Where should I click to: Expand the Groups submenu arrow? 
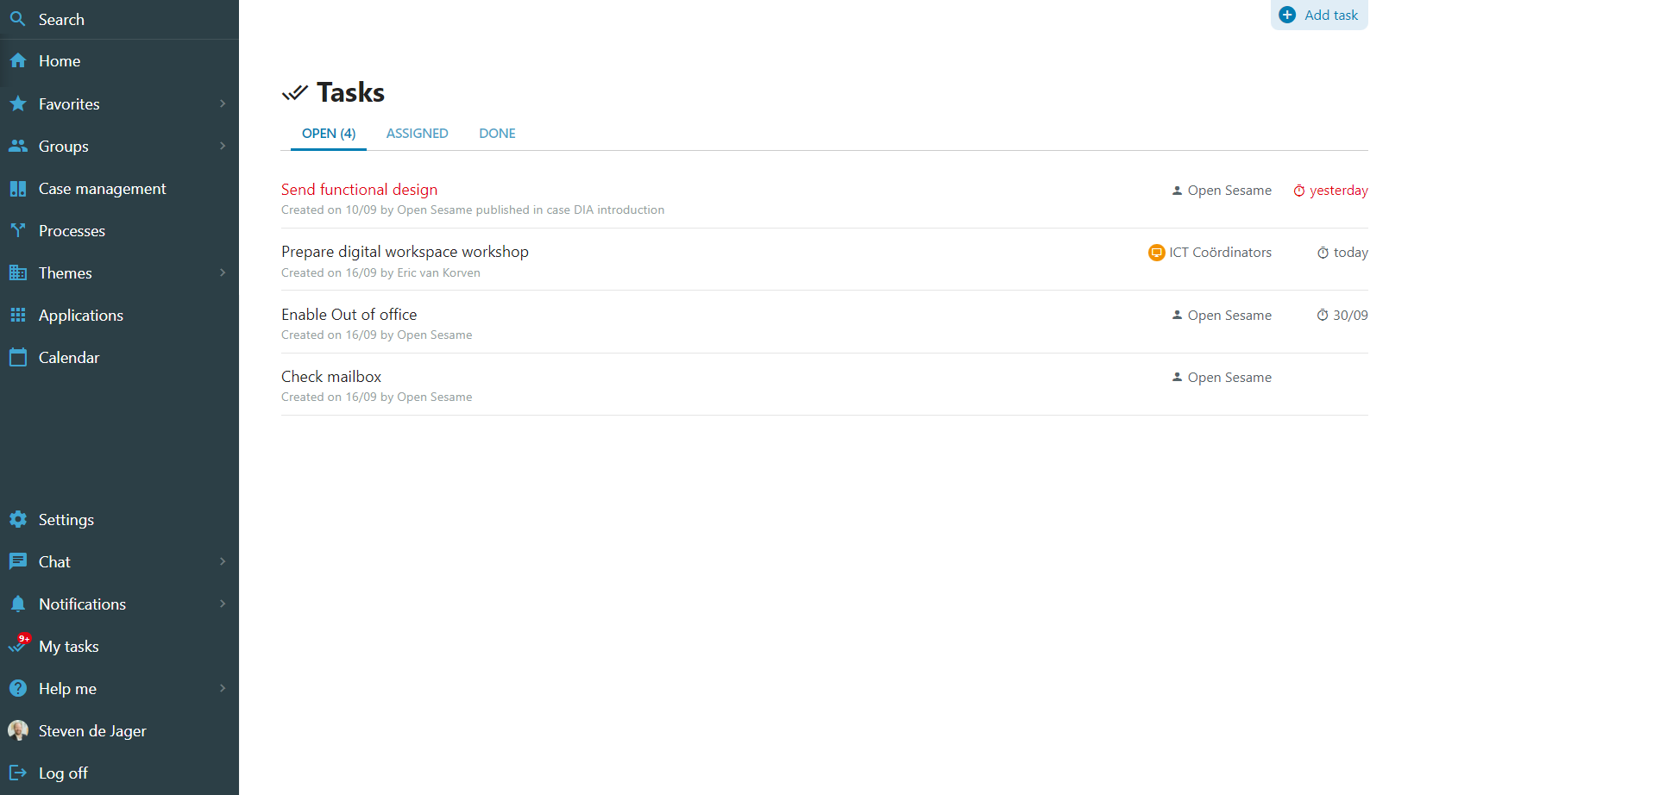223,147
